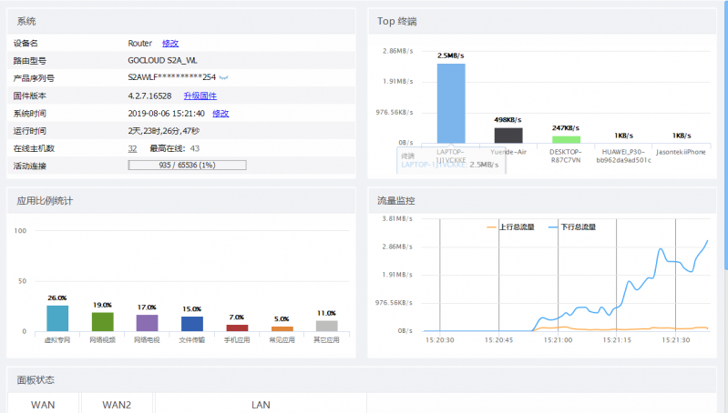Select the DESKTOP-R87C7VN green bar
This screenshot has height=413, width=728.
coord(566,139)
